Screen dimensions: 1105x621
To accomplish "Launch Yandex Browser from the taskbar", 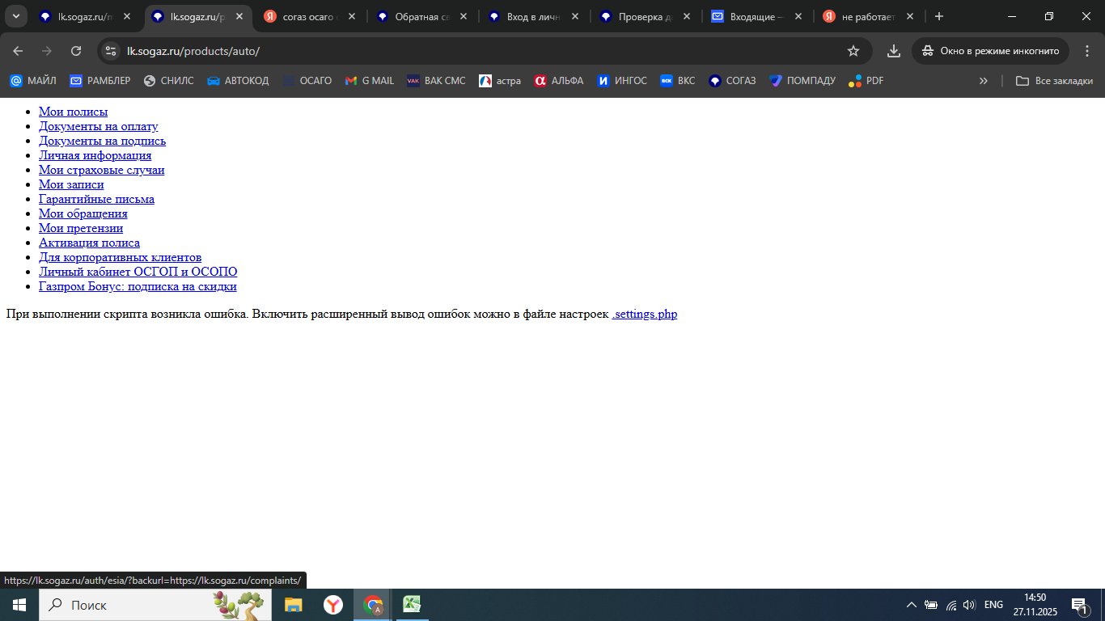I will pos(332,605).
